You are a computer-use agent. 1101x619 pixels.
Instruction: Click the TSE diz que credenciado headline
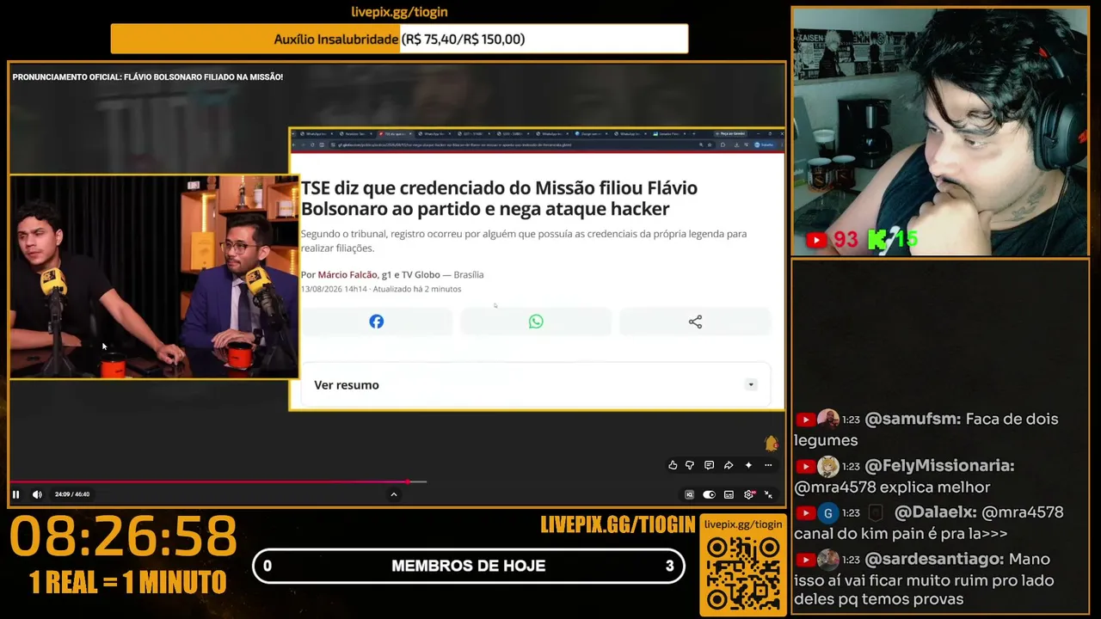(x=499, y=199)
